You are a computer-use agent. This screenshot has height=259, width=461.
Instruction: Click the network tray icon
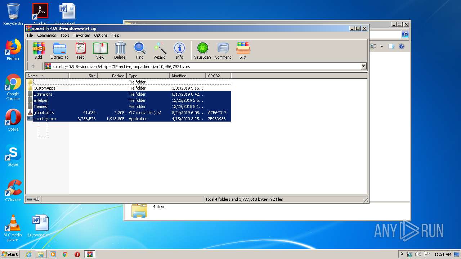(x=409, y=254)
